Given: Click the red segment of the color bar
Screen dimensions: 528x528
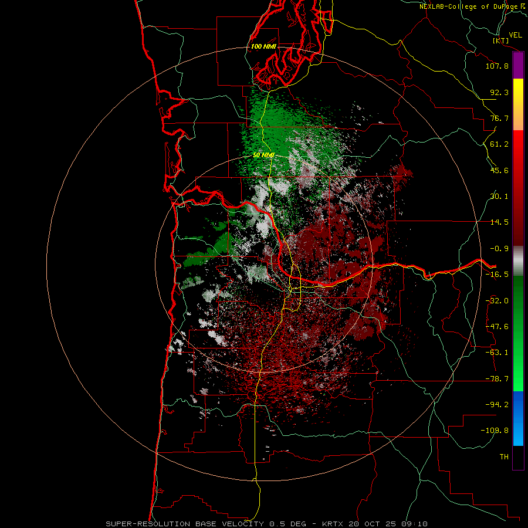Looking at the screenshot, I should click(518, 188).
